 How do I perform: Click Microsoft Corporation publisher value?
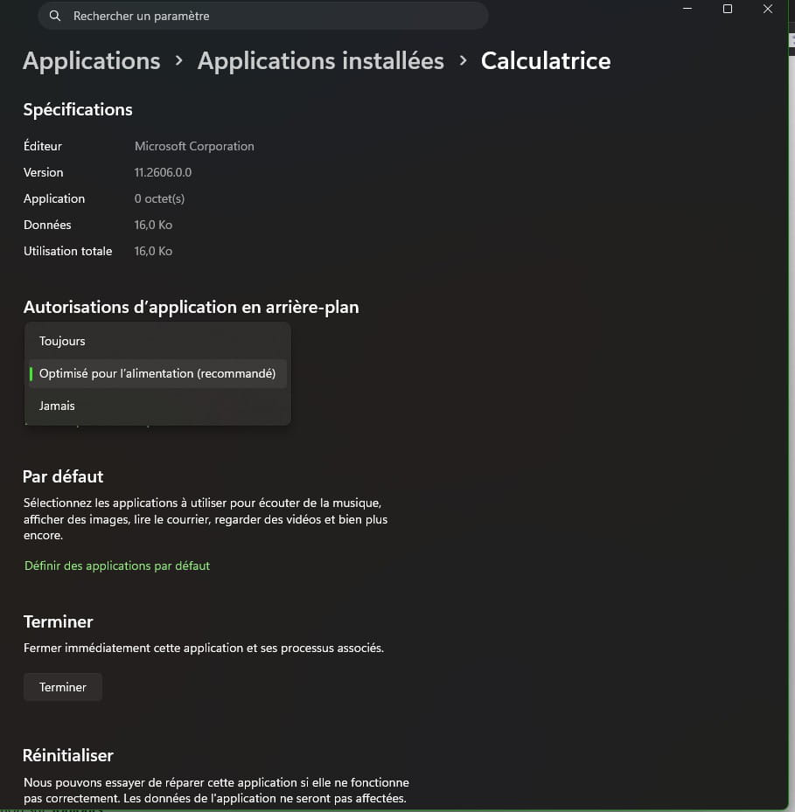point(194,146)
